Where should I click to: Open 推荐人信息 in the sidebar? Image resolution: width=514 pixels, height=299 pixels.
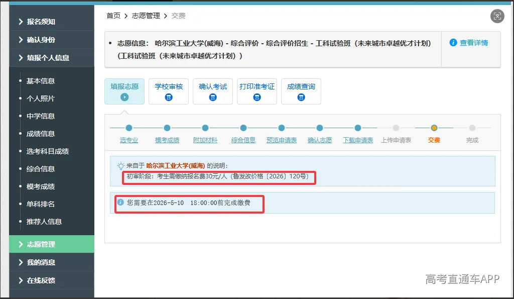point(44,222)
